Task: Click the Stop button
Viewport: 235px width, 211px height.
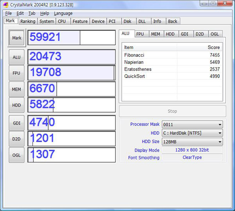Action: pos(172,111)
